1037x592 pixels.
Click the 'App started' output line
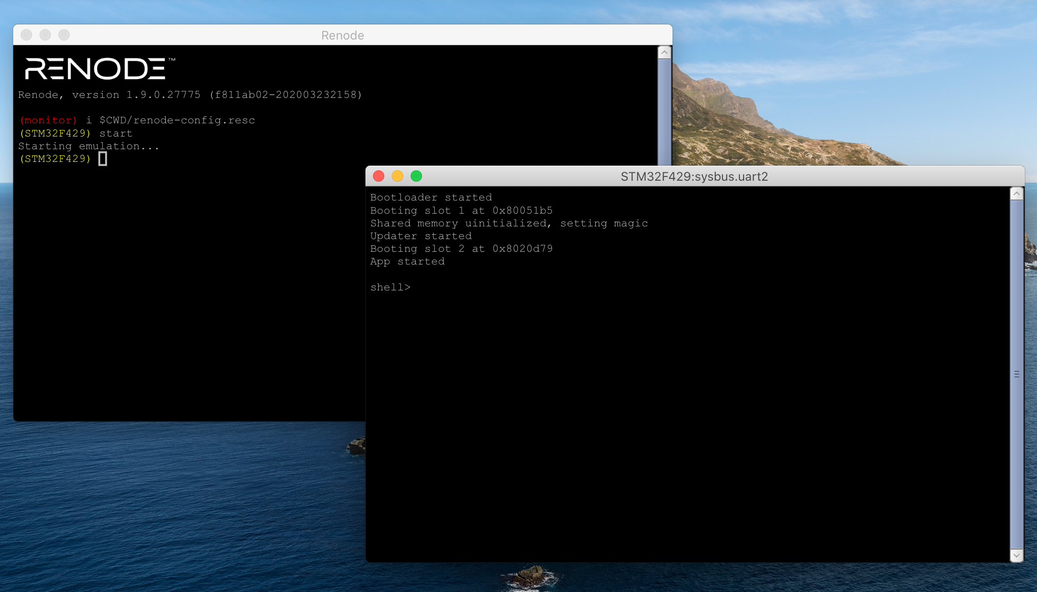pyautogui.click(x=407, y=262)
